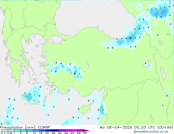Viewport: 174px width, 134px height.
Task: Click the legend label '50'
Action: tap(85, 133)
